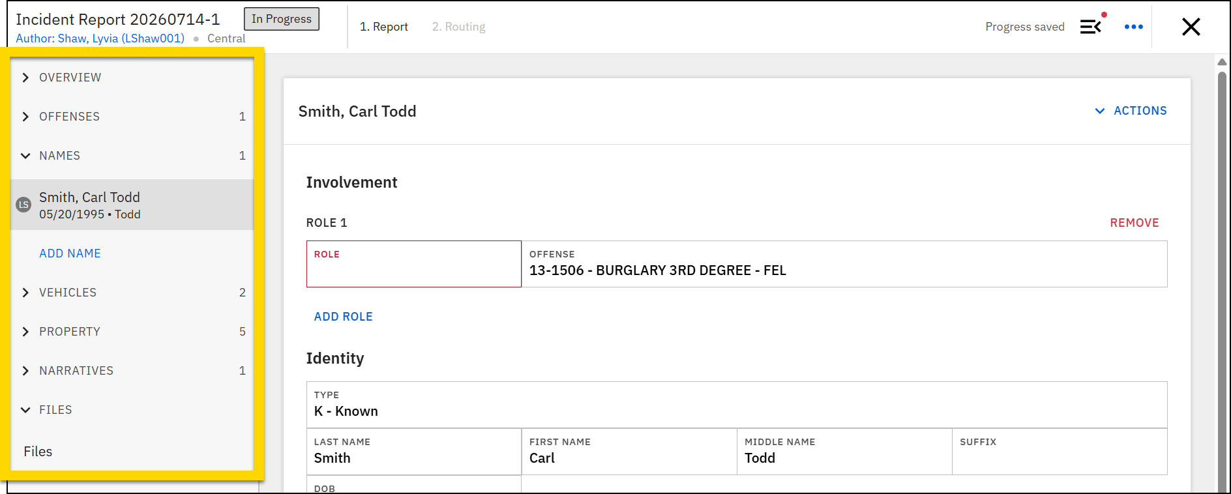
Task: Switch to the 1. Report step
Action: (384, 27)
